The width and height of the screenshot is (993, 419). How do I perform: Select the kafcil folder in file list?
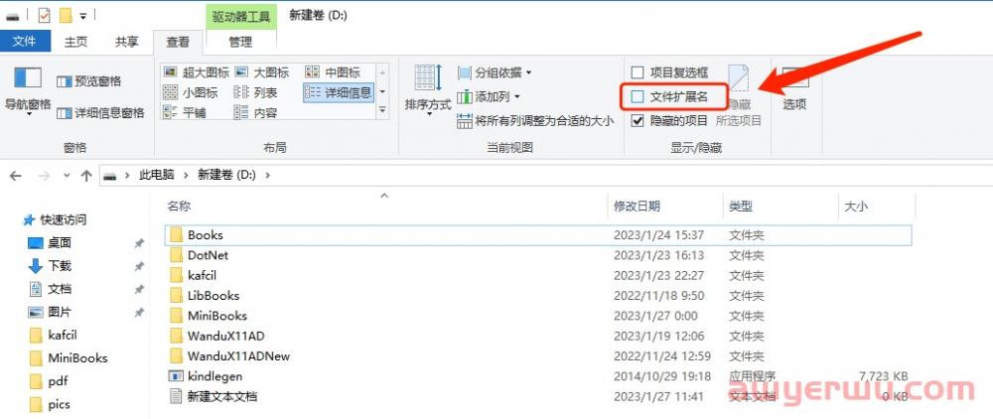pos(202,275)
